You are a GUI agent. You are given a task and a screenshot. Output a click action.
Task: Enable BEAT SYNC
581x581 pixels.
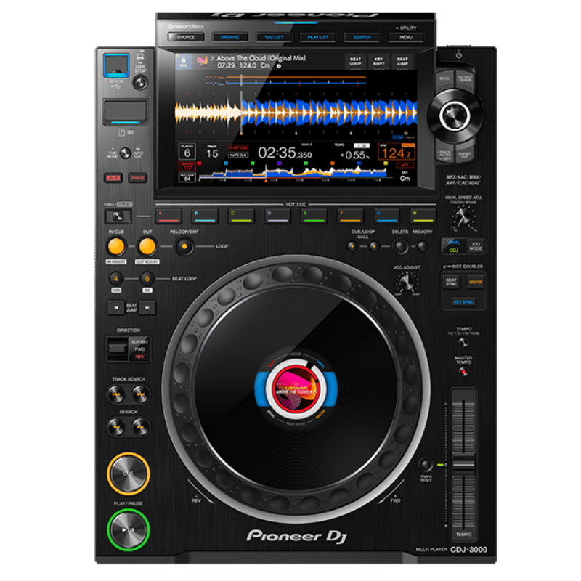tap(452, 282)
